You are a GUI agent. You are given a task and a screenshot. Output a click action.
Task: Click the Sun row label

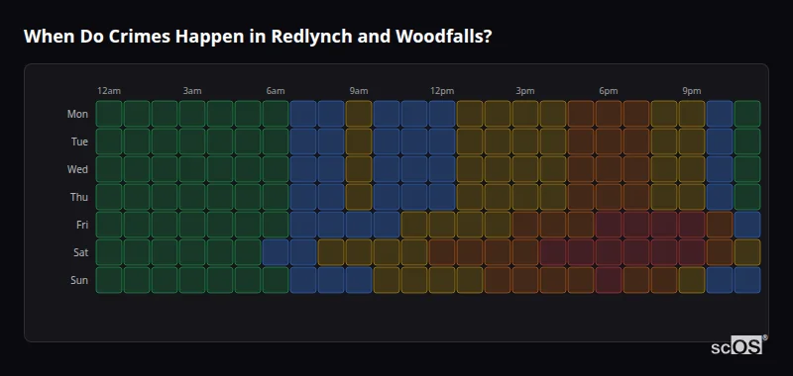point(79,281)
